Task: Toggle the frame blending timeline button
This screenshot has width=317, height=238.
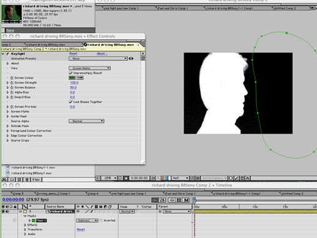Action: pos(179,200)
